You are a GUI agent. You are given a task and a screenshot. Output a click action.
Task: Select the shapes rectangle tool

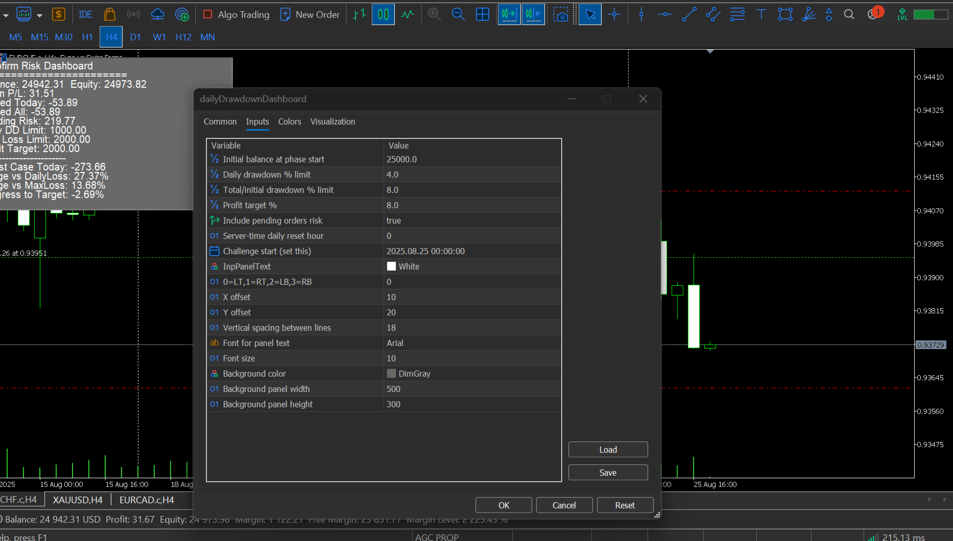pos(785,14)
